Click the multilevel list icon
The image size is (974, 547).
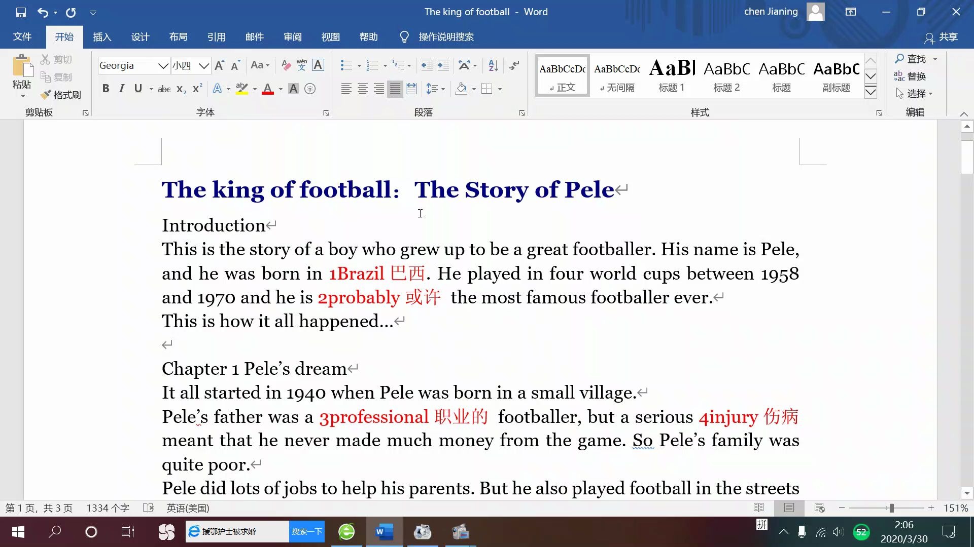[399, 65]
